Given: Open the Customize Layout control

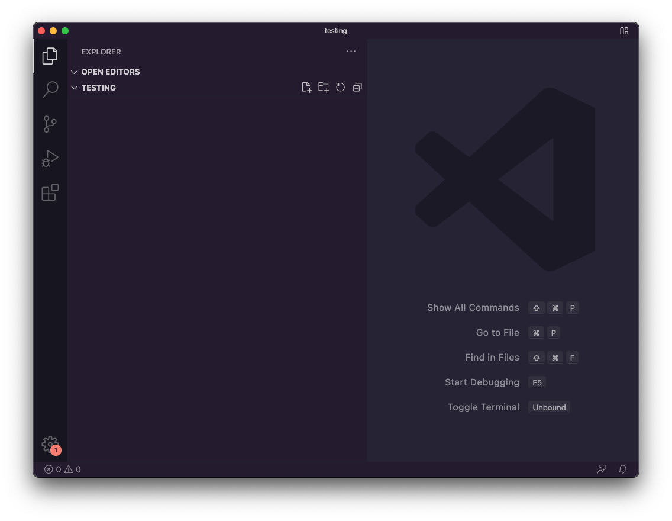Looking at the screenshot, I should coord(624,31).
